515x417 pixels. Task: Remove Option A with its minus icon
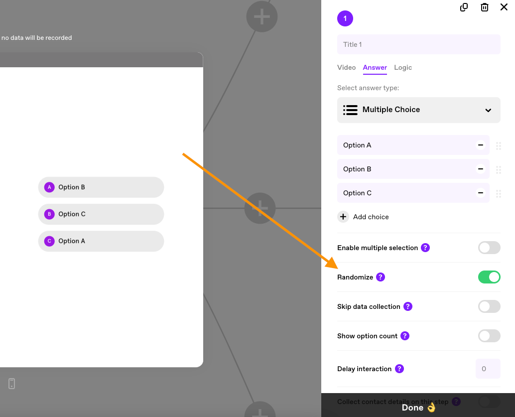pos(481,145)
